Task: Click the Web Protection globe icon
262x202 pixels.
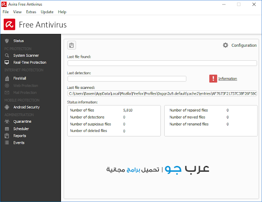Action: coord(7,86)
